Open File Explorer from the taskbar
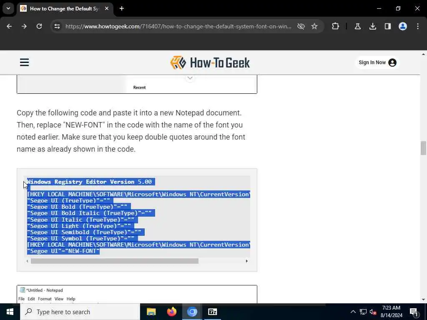427x320 pixels. (x=151, y=312)
